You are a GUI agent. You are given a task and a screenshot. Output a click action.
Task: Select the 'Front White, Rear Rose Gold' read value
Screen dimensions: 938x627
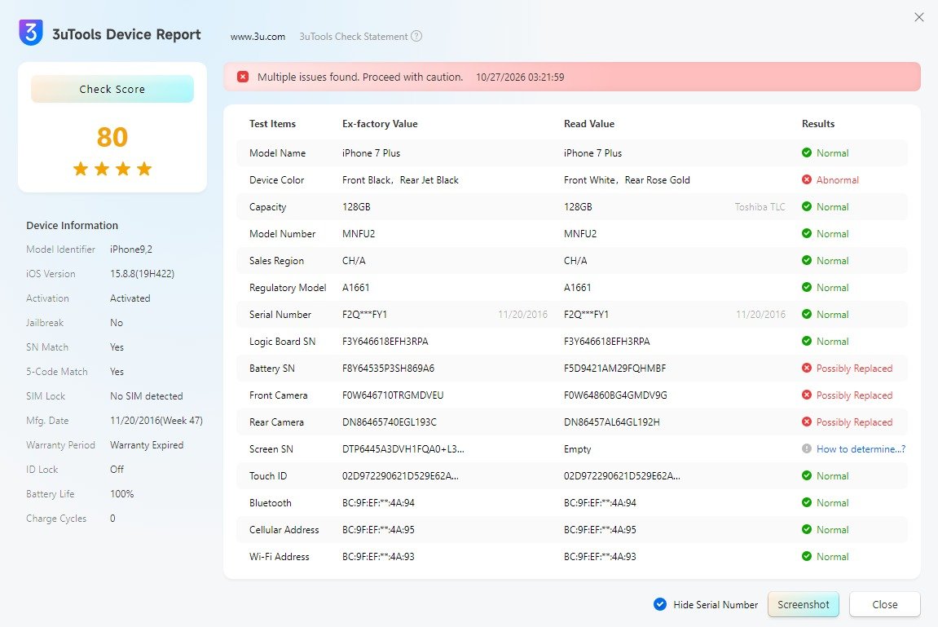(x=627, y=179)
